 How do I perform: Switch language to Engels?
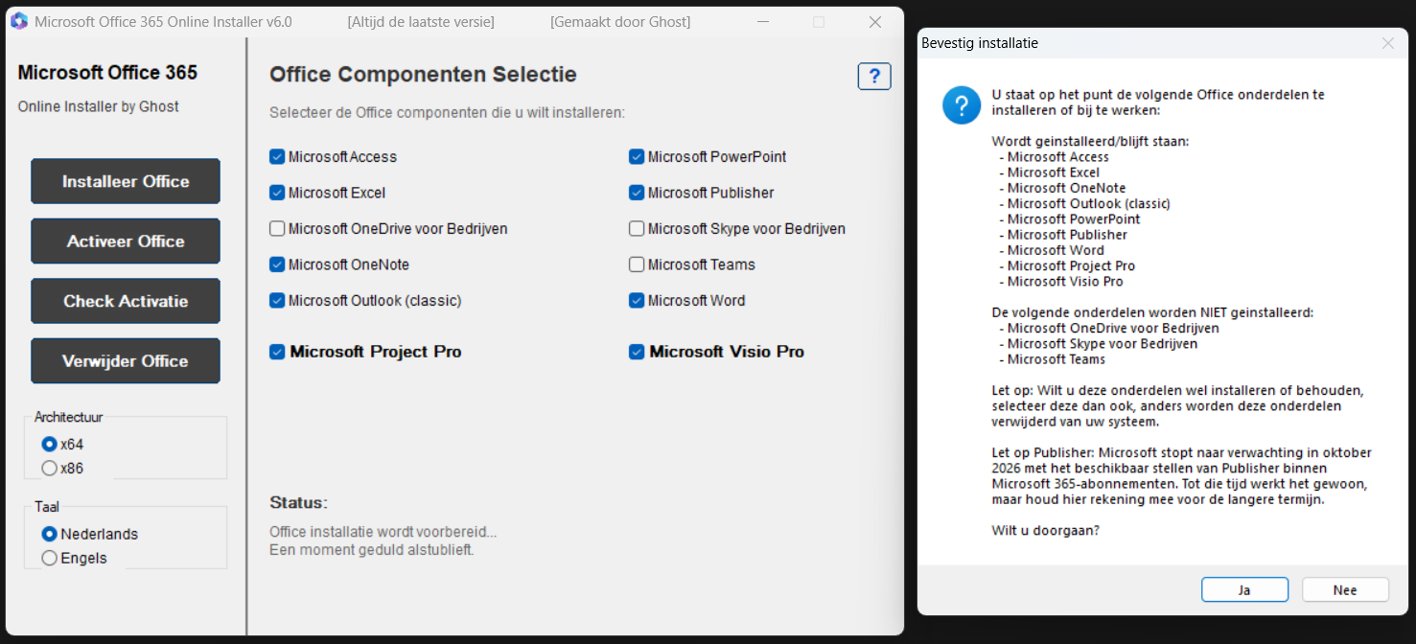[x=50, y=558]
